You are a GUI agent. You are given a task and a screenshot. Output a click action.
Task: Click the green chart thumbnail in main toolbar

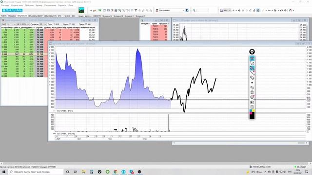[81, 10]
